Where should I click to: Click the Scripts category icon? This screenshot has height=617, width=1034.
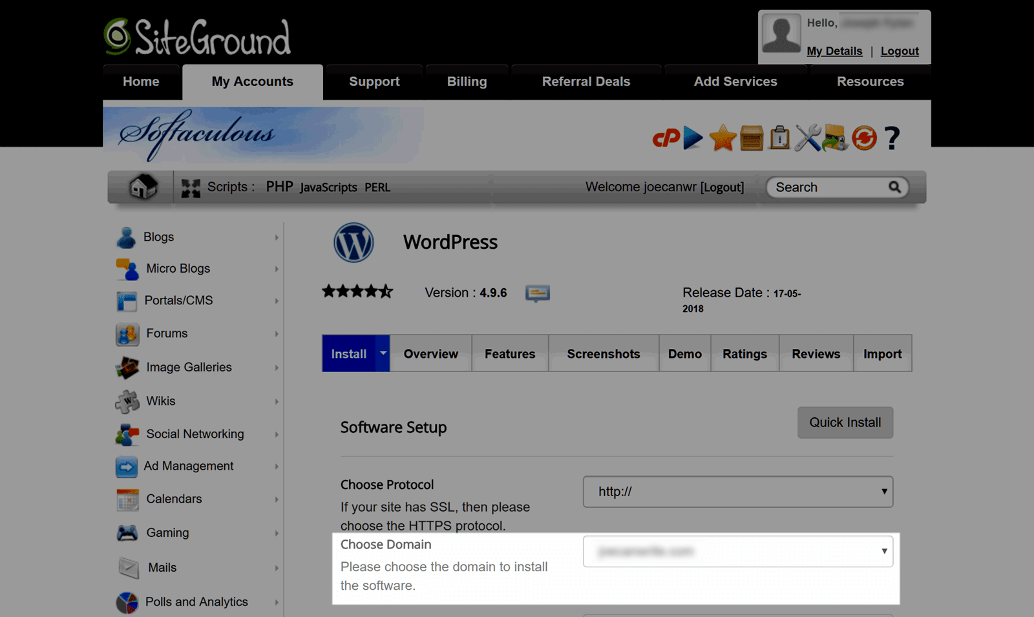click(191, 188)
